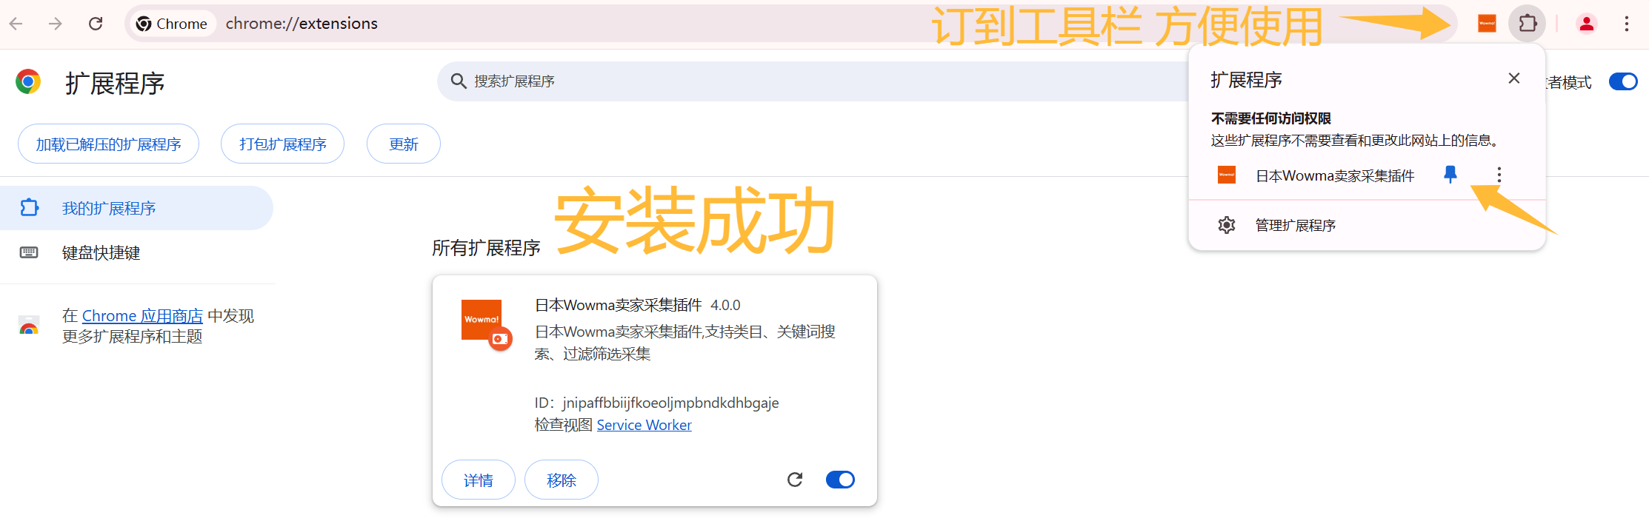Screen dimensions: 1649x524
Task: Click the Chrome site info chip
Action: tap(173, 24)
